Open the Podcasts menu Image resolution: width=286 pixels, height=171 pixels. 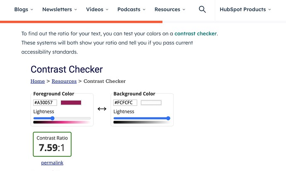pos(131,10)
